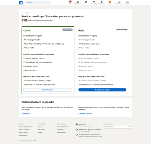Screen dimensions: 151x146
Task: Open Accessibility footer link
Action: point(42,124)
